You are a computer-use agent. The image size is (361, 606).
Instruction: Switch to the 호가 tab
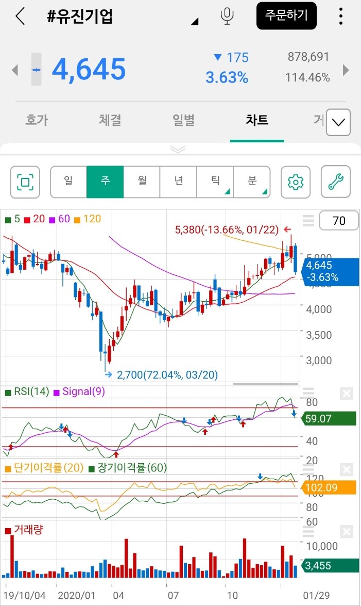37,120
